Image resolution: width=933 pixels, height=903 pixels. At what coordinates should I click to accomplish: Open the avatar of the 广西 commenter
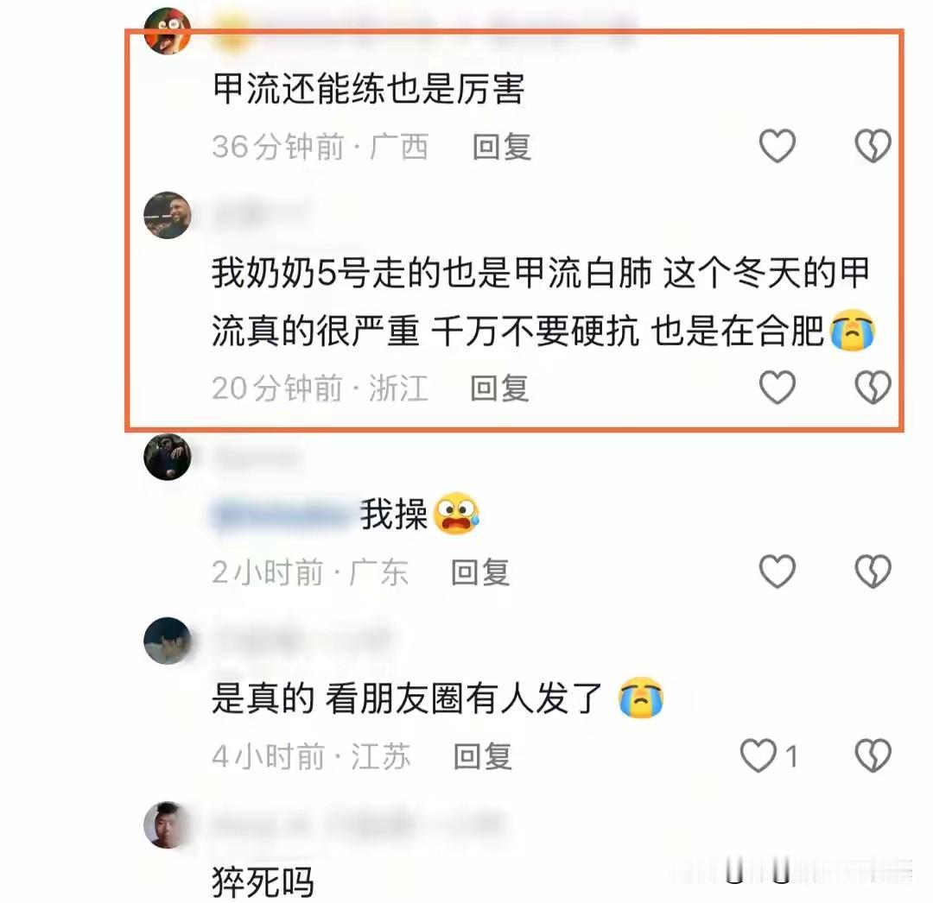pyautogui.click(x=168, y=31)
